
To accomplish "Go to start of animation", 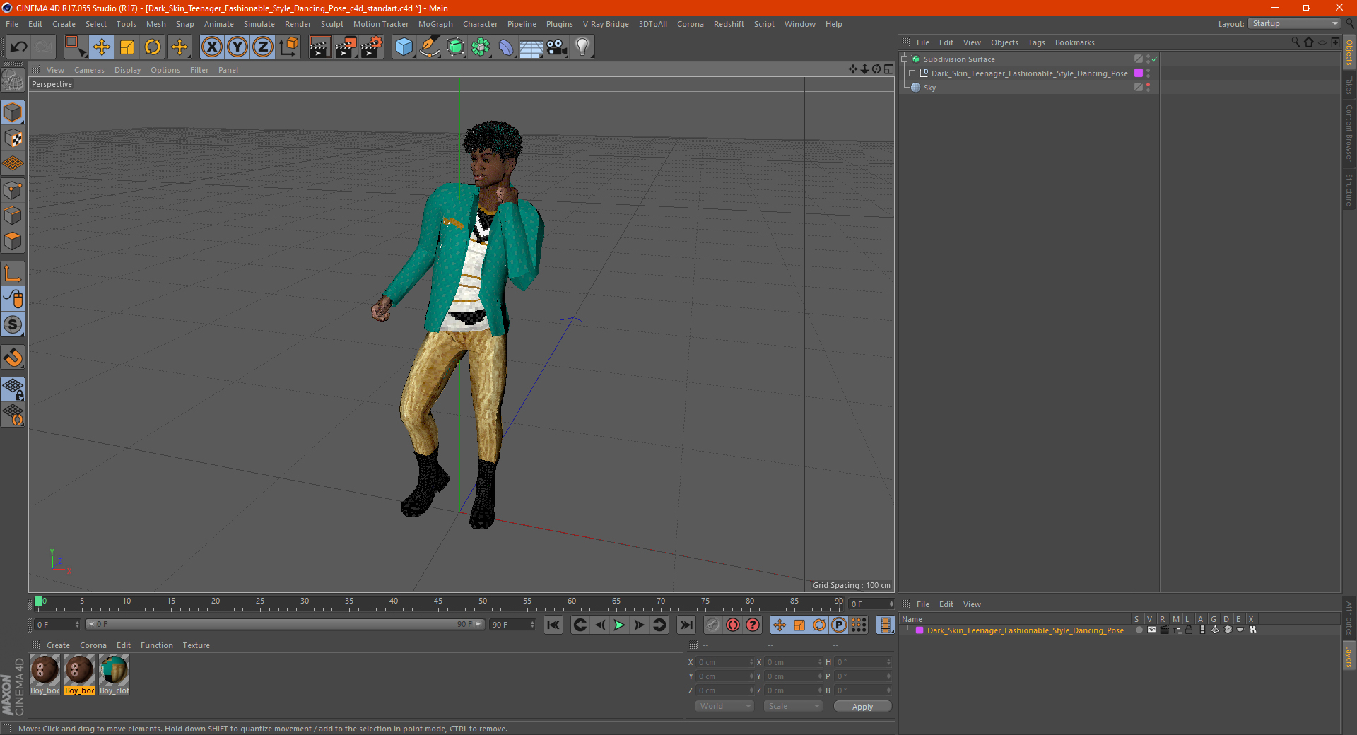I will click(x=553, y=625).
